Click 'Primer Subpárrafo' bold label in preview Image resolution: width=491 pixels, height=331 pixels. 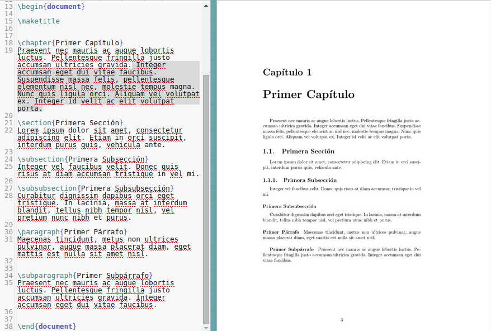pos(291,249)
